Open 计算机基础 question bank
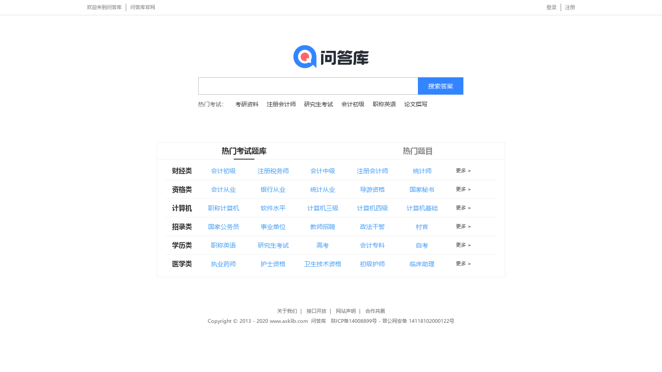Image resolution: width=662 pixels, height=372 pixels. pos(422,208)
